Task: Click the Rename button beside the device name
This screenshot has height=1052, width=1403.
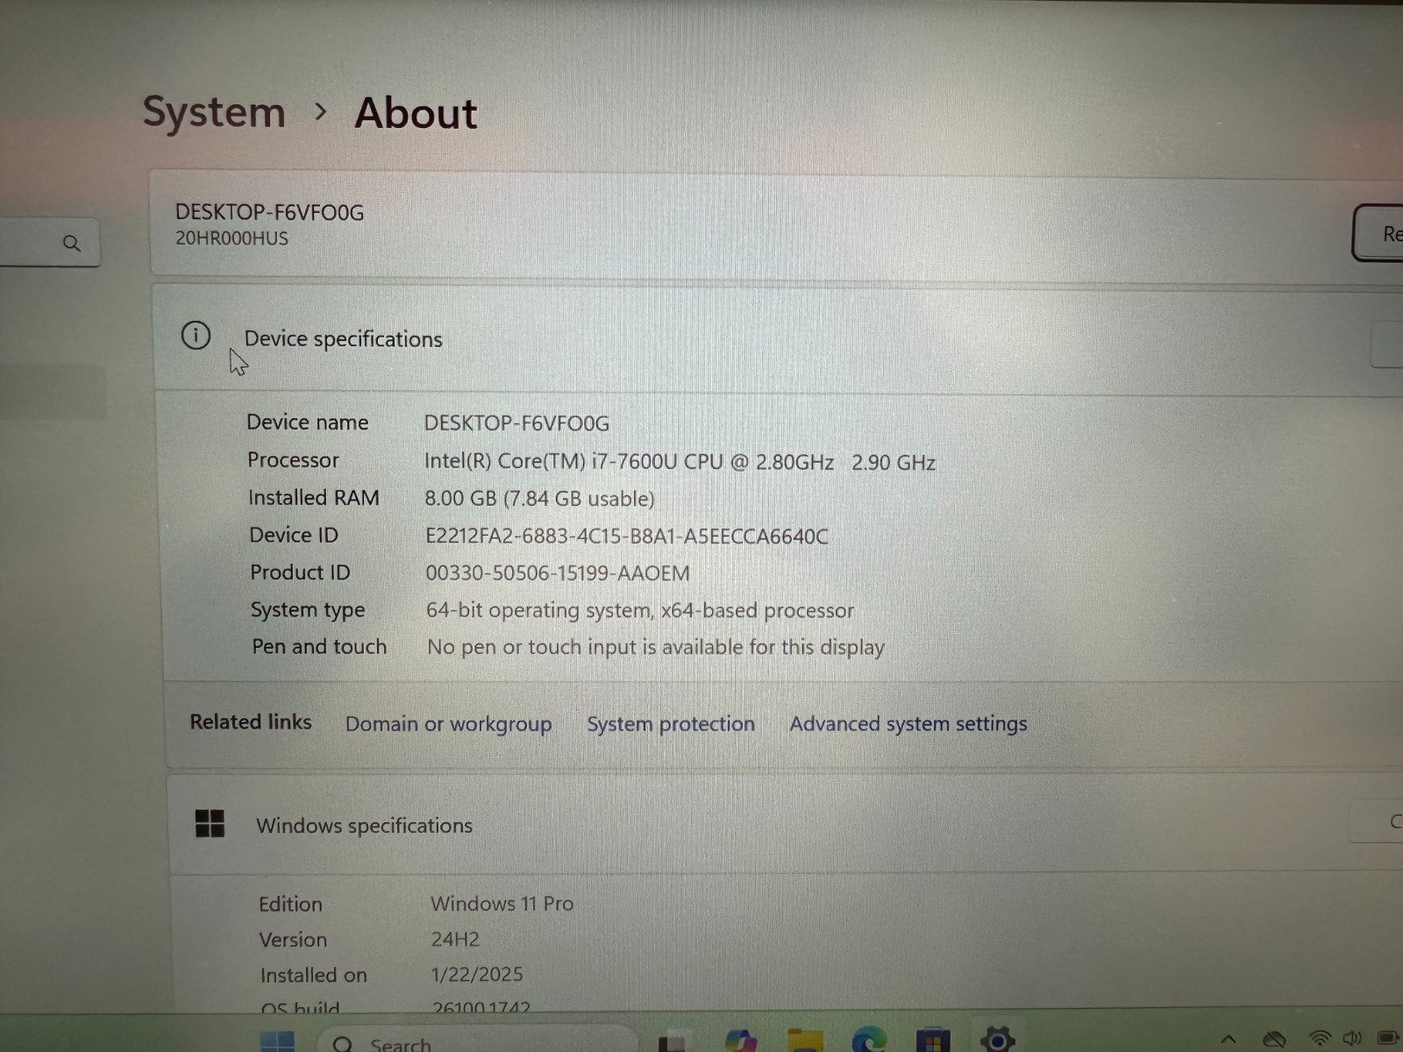Action: (x=1379, y=233)
